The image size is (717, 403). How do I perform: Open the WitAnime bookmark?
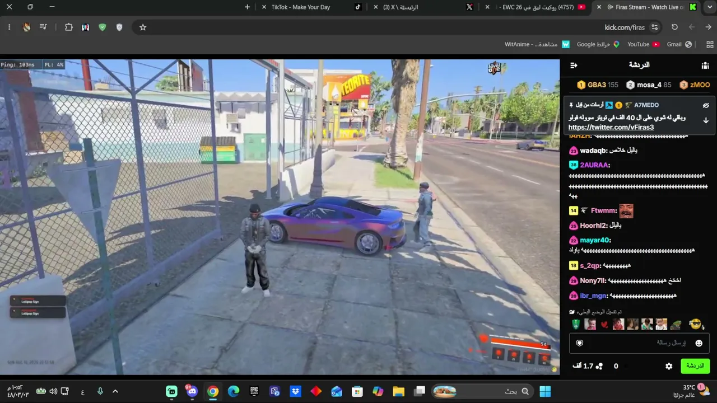[x=537, y=44]
